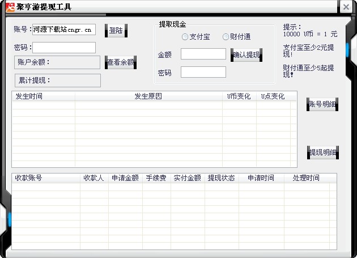Image resolution: width=357 pixels, height=258 pixels.
Task: Click the U币变化 column header
Action: (239, 96)
